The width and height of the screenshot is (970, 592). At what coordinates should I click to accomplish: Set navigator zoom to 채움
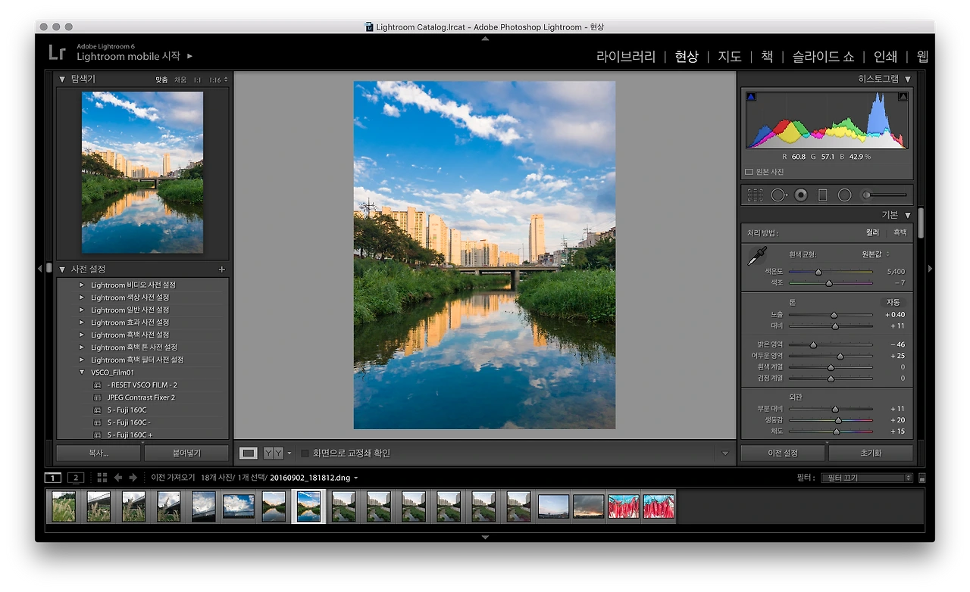coord(180,79)
